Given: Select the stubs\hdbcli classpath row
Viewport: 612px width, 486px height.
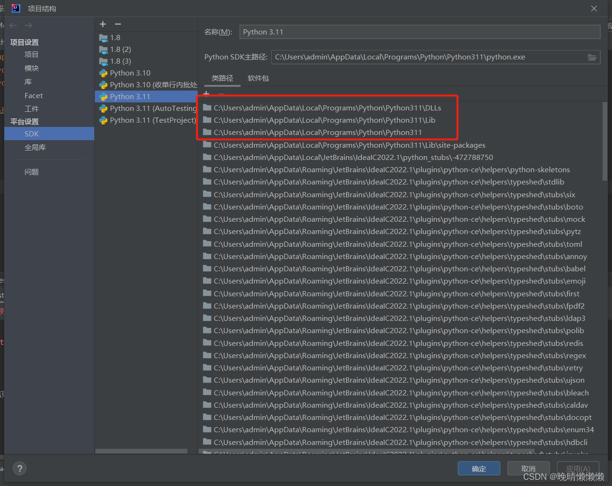Looking at the screenshot, I should (x=401, y=443).
